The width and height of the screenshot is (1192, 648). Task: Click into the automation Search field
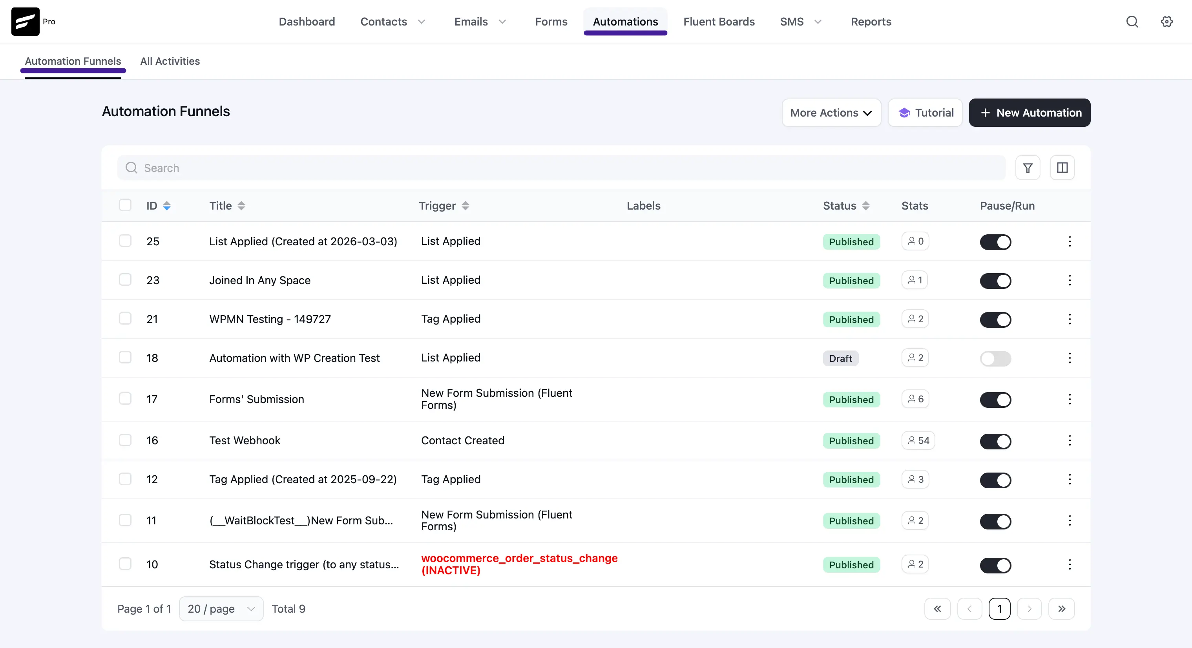[x=561, y=168]
